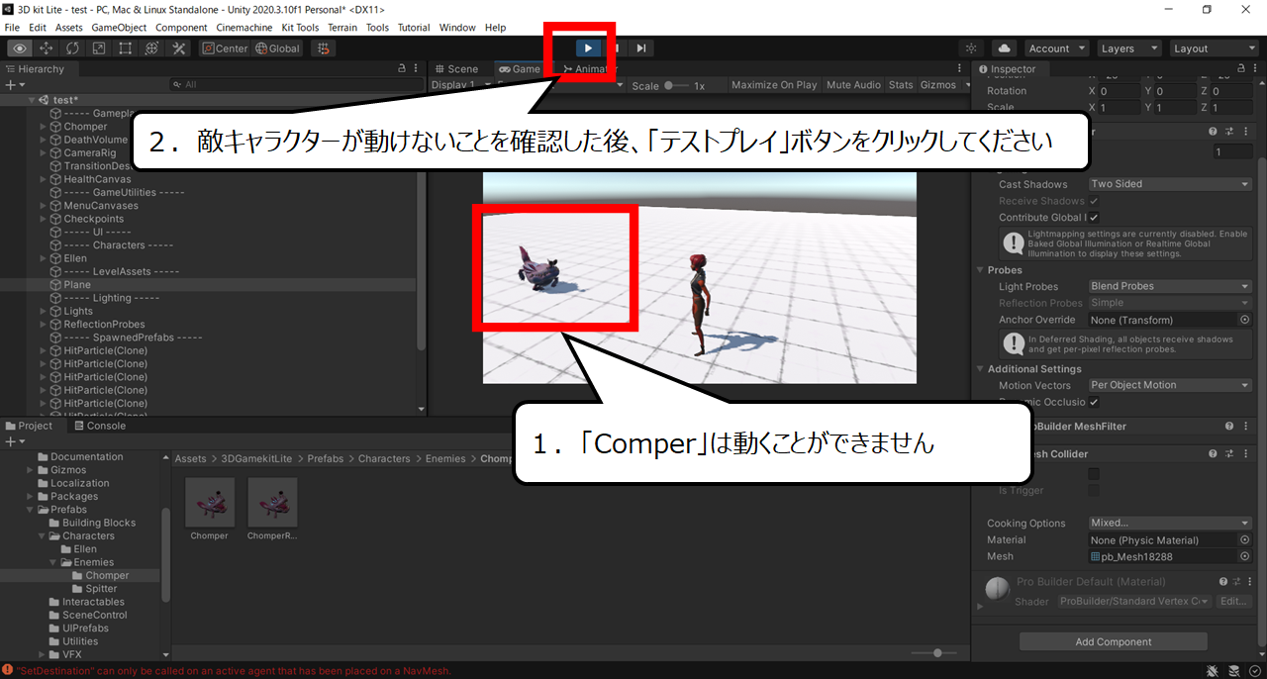The width and height of the screenshot is (1267, 679).
Task: Lock the Inspector panel
Action: [1243, 68]
